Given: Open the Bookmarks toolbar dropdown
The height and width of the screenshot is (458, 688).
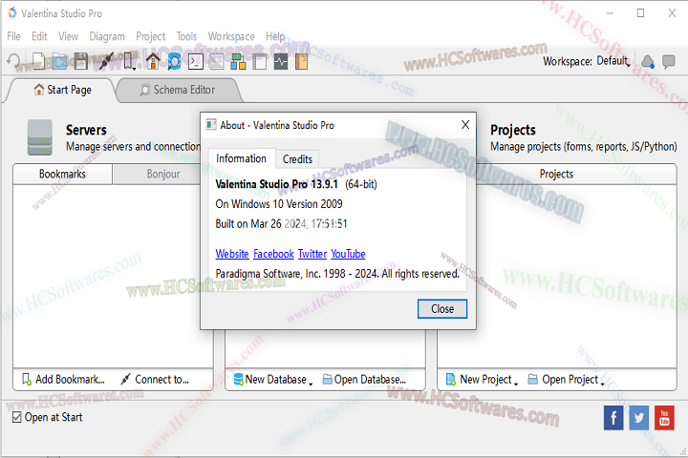Looking at the screenshot, I should 130,61.
